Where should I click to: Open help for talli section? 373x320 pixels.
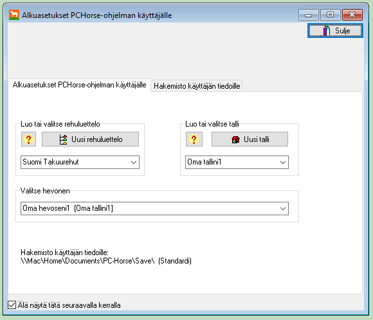pyautogui.click(x=194, y=139)
